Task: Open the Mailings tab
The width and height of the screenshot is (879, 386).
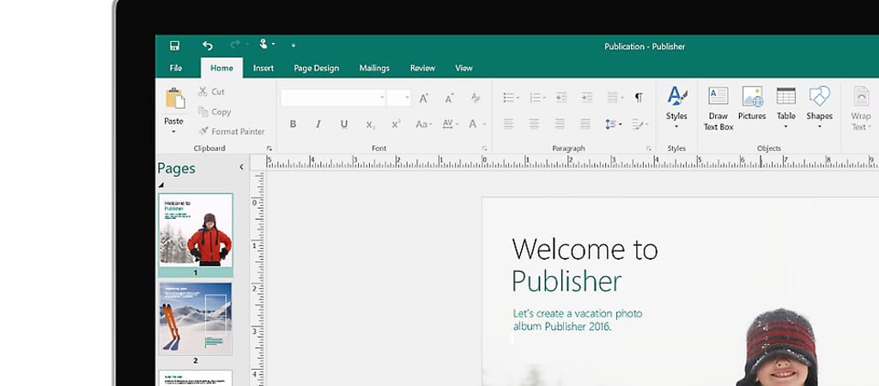Action: click(374, 69)
